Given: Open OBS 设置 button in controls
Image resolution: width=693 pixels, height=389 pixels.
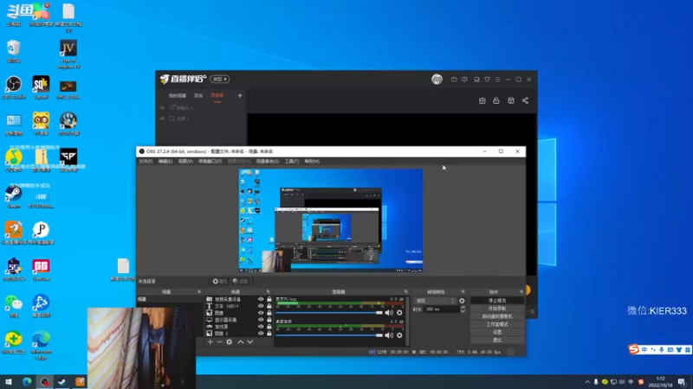Looking at the screenshot, I should 497,332.
